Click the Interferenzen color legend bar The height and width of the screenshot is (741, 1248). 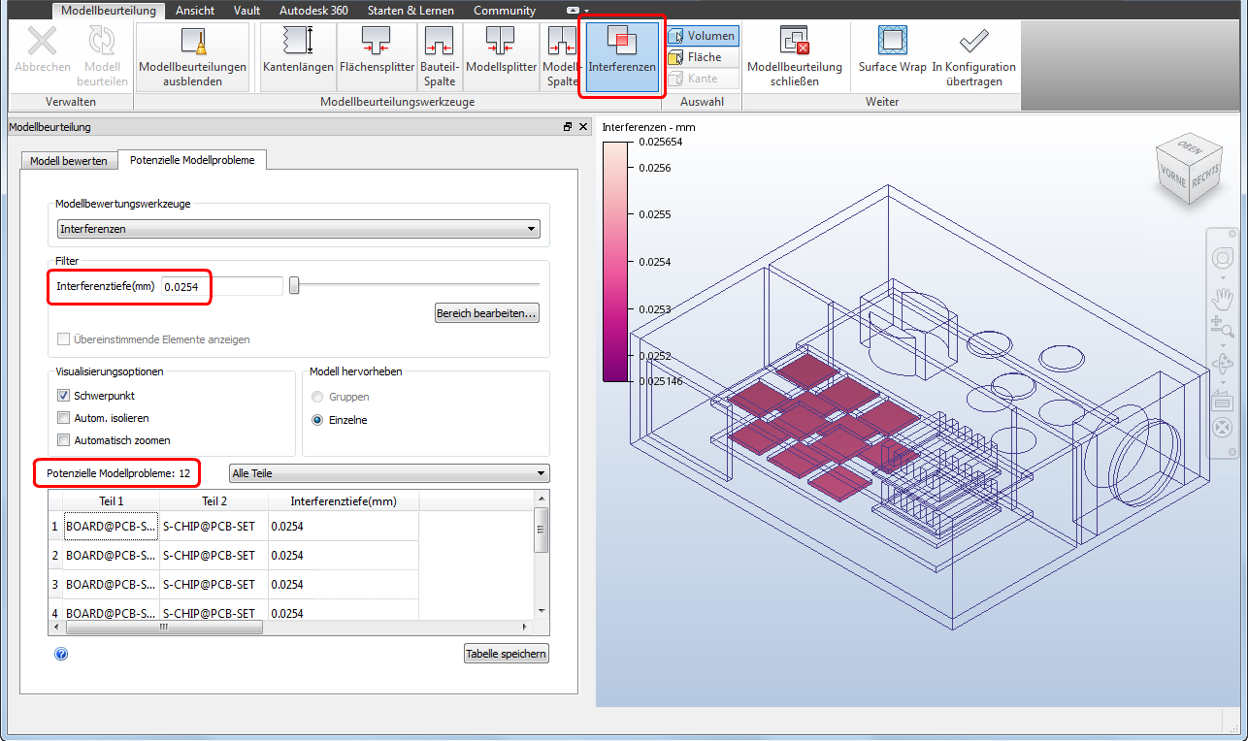(x=615, y=261)
